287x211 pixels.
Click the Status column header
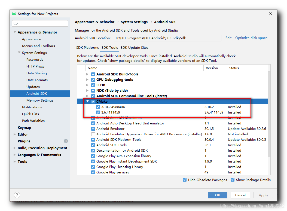tap(247, 68)
